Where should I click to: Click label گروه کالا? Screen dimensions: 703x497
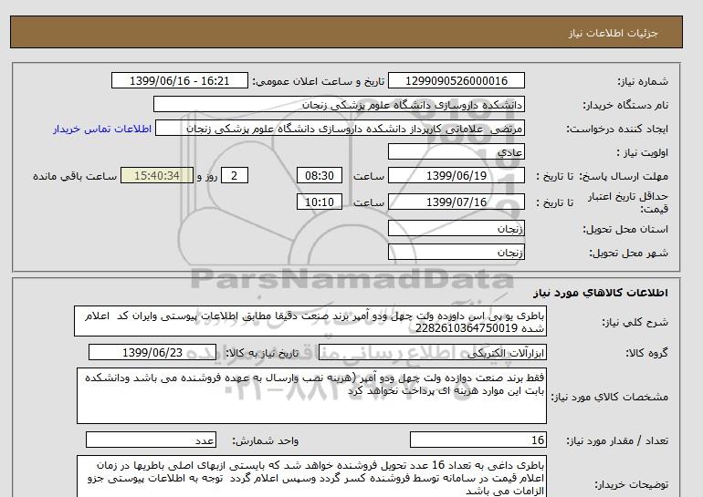click(x=647, y=353)
